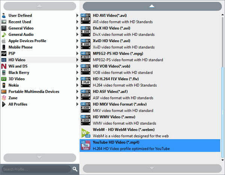The width and height of the screenshot is (225, 175).
Task: Click the HD WMV Video format icon
Action: [x=85, y=120]
